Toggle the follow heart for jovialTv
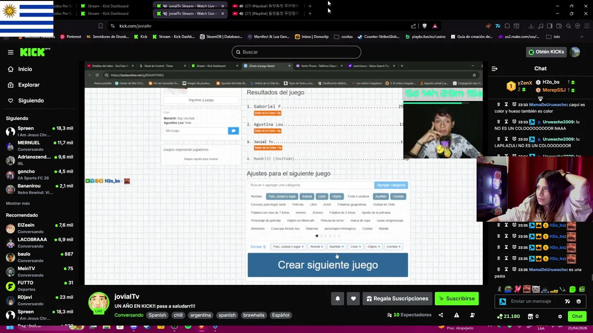This screenshot has width=593, height=333. point(353,299)
